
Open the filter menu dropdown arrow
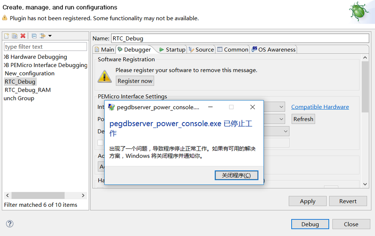click(x=50, y=36)
